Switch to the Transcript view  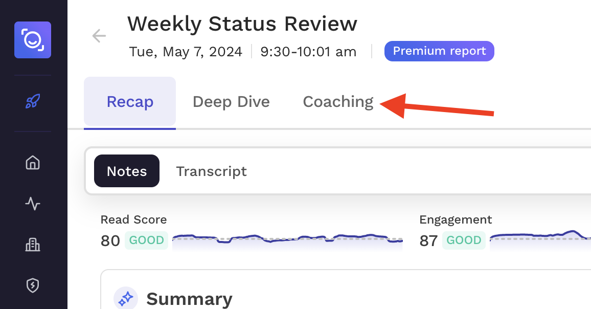(x=212, y=171)
